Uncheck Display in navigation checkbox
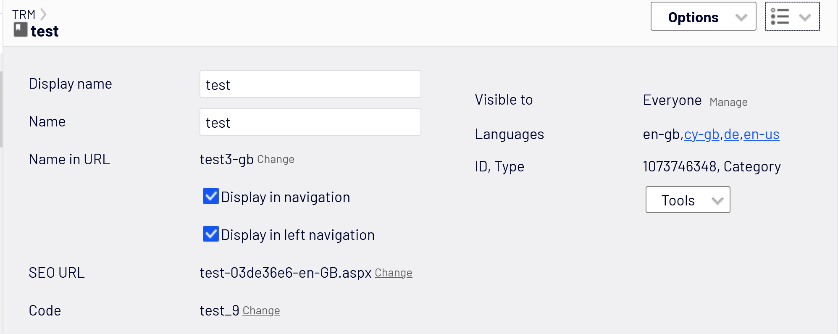The width and height of the screenshot is (838, 334). 210,196
